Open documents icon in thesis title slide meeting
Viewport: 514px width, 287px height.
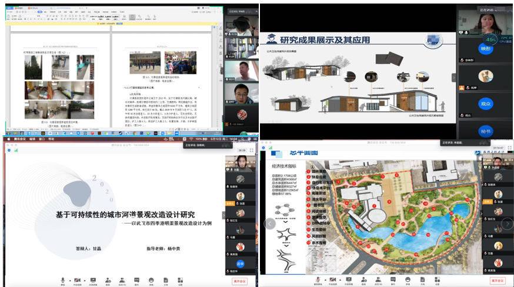point(166,280)
